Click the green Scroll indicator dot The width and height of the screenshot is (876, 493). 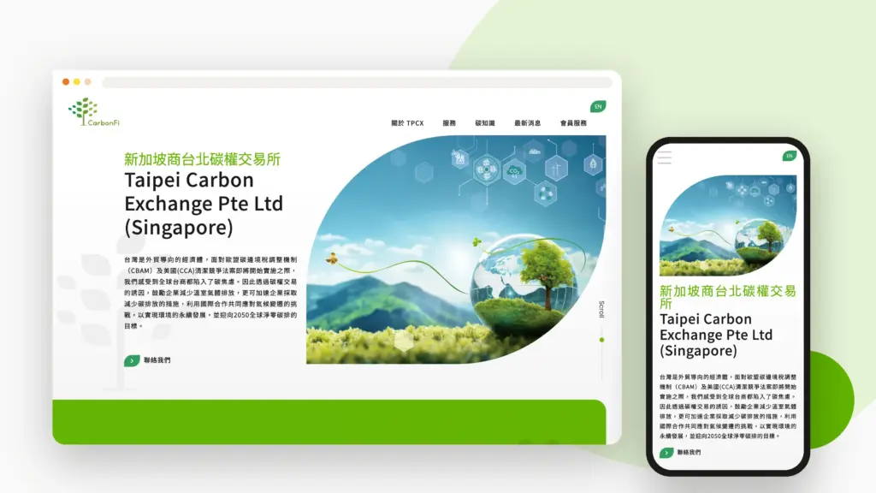click(601, 340)
